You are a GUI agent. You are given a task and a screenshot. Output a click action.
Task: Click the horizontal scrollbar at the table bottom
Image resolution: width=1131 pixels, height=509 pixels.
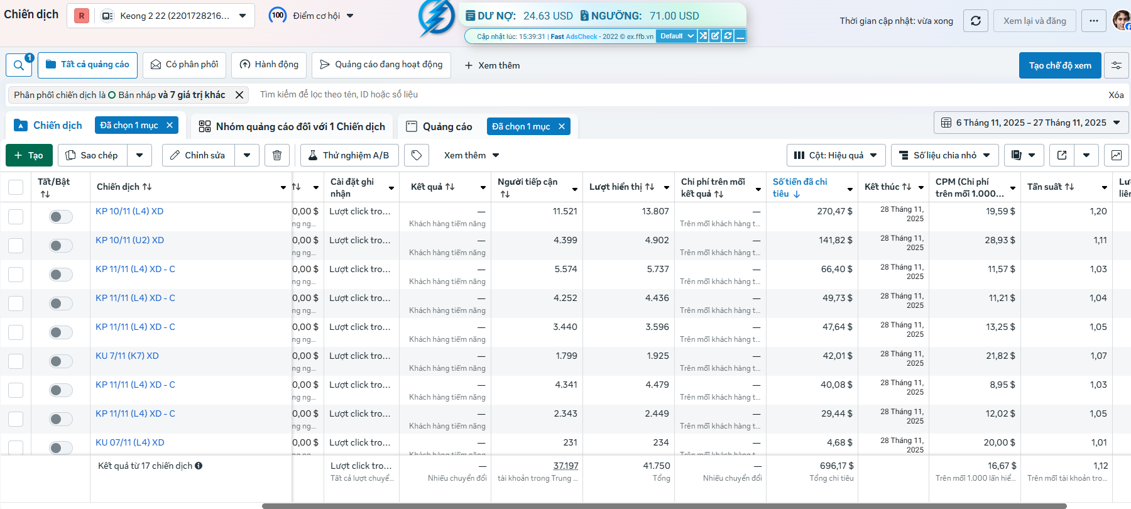[664, 506]
